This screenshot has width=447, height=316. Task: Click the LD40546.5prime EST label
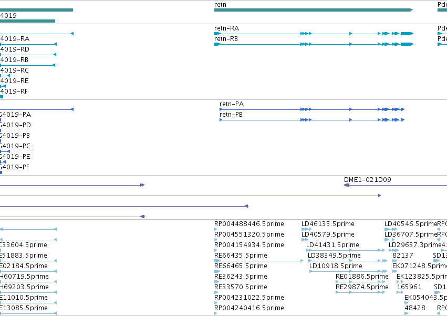411,224
